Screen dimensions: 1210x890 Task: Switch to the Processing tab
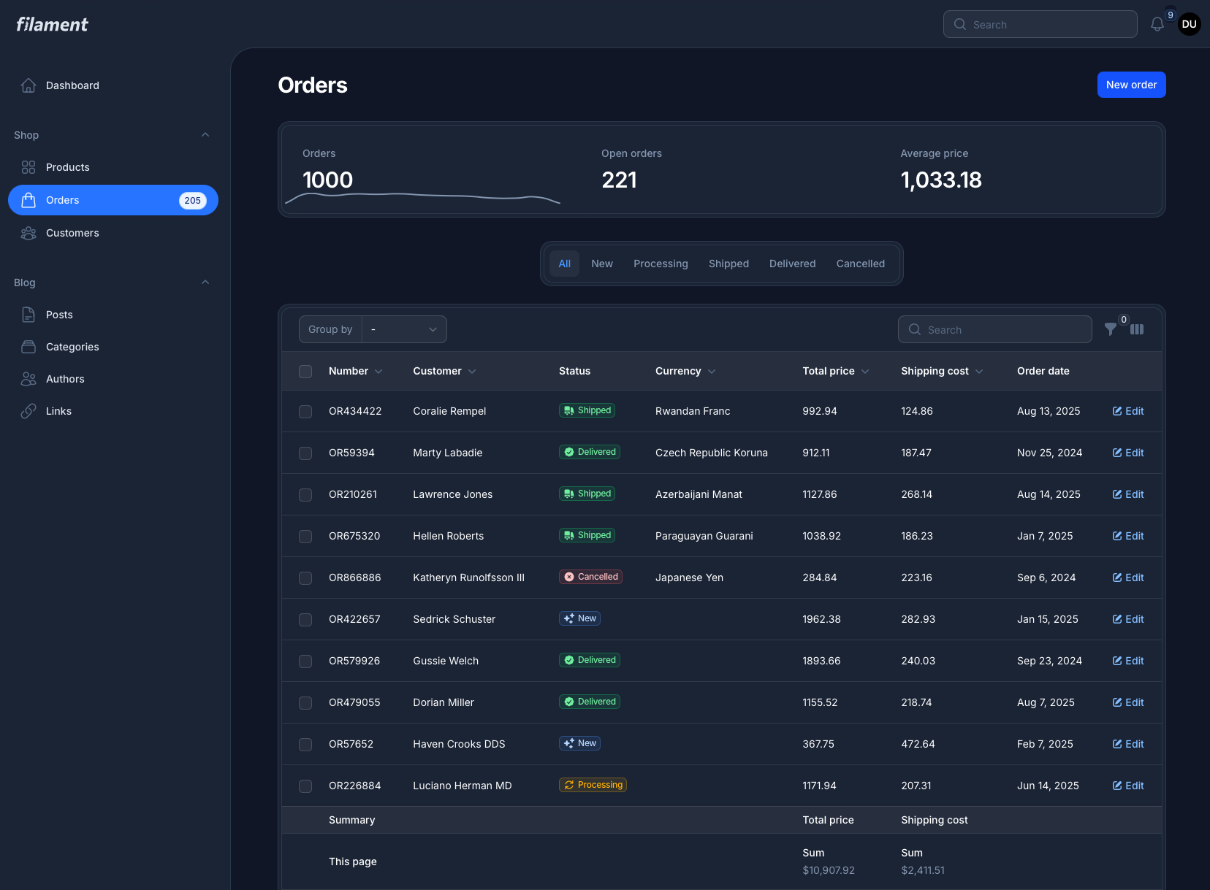pyautogui.click(x=661, y=264)
